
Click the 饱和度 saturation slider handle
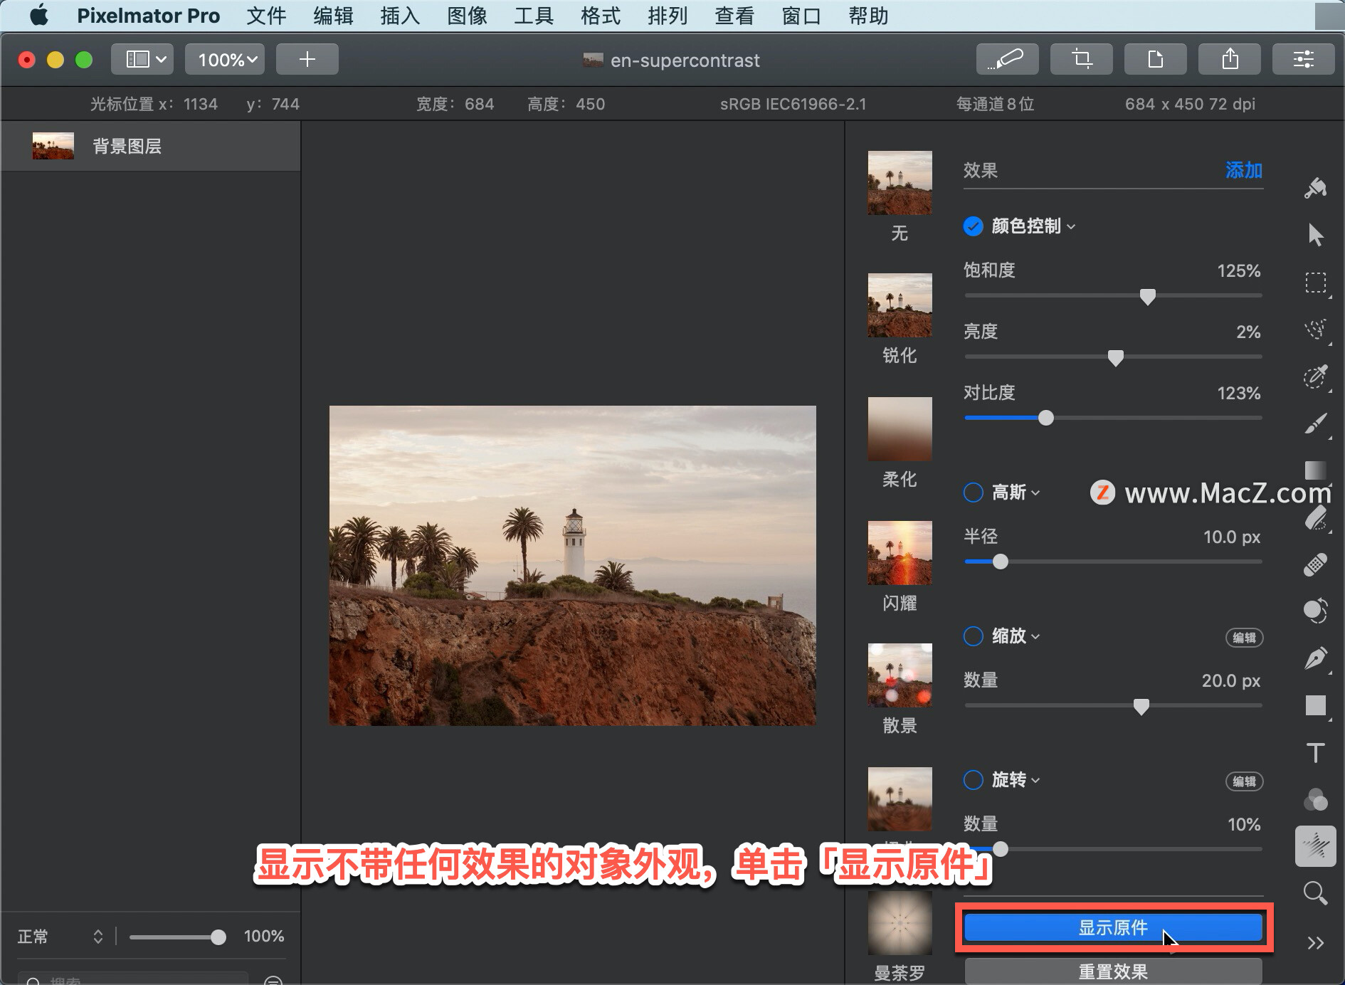(1147, 297)
